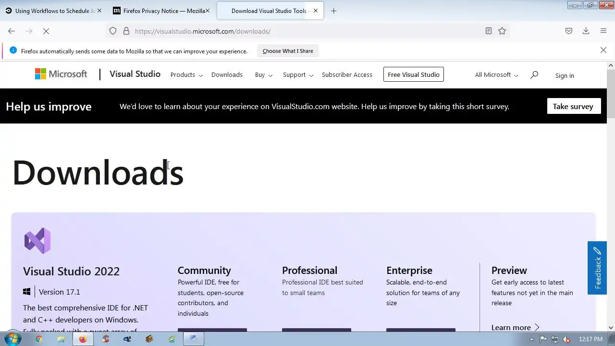Open CCleaner from the taskbar
The image size is (615, 346).
click(x=105, y=339)
